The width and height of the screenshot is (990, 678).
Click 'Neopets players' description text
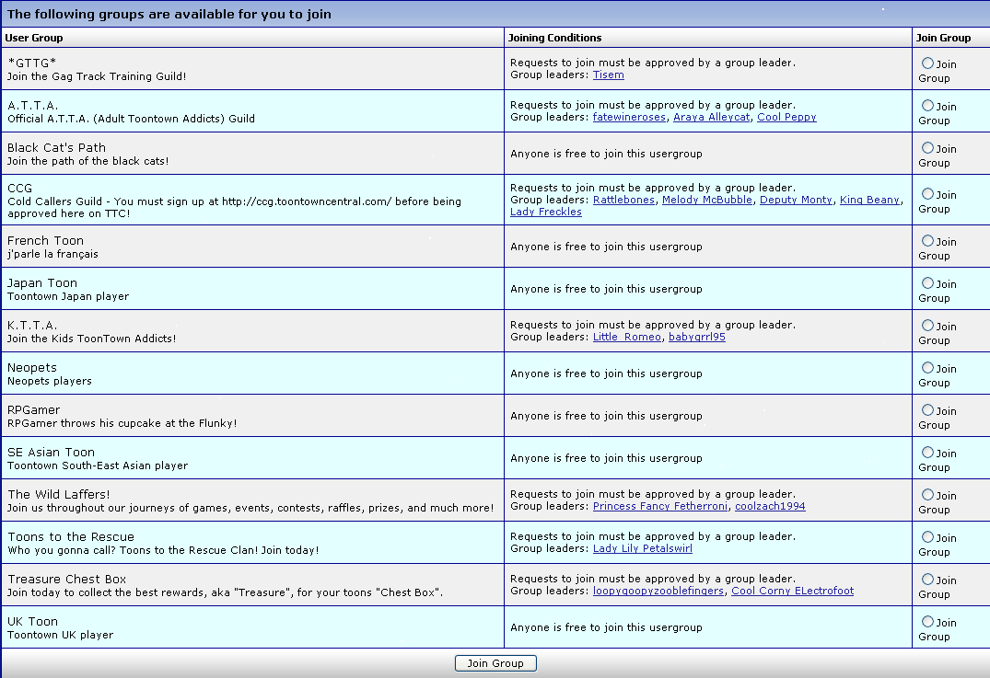50,381
